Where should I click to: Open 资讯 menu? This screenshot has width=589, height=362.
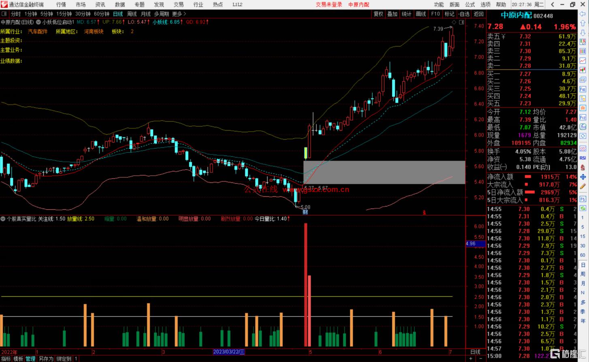[x=100, y=4]
